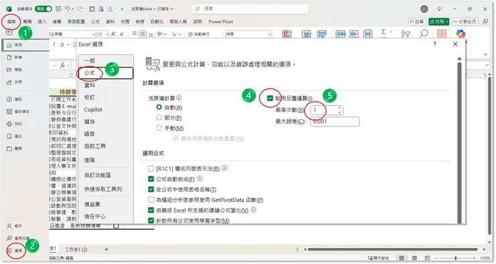Switch to the 頁面配置 ribbon tab
This screenshot has width=496, height=264.
click(76, 21)
